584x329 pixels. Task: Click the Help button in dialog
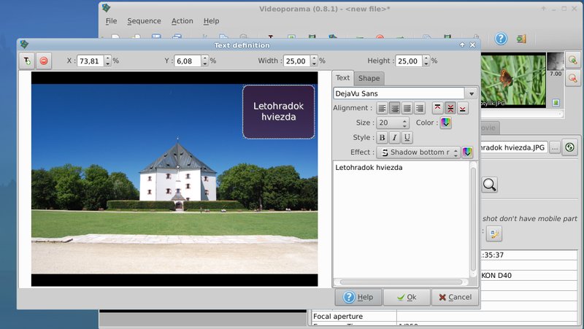coord(358,297)
